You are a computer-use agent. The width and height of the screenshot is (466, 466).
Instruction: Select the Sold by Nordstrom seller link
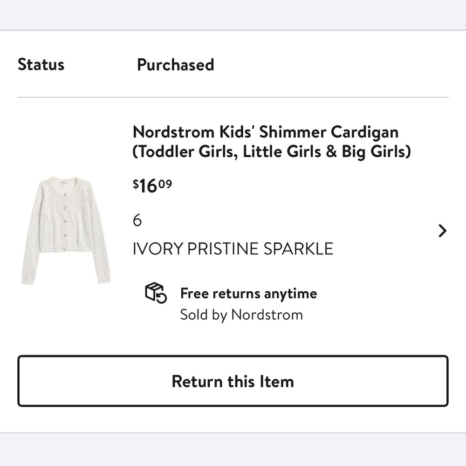click(241, 315)
